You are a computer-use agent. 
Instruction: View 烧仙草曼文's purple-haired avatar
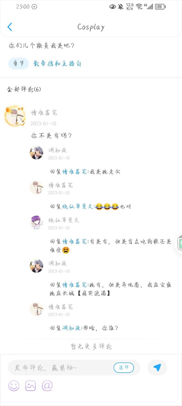[36, 222]
